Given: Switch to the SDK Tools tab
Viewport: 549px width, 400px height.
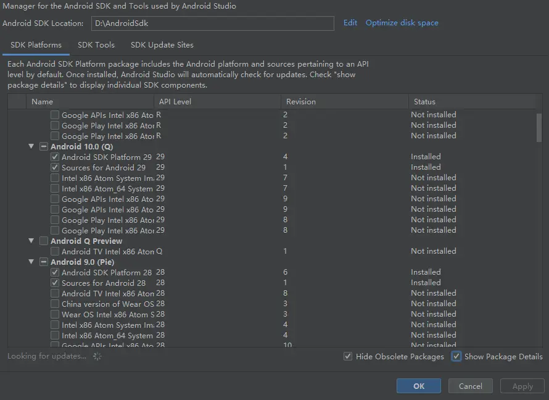Looking at the screenshot, I should tap(96, 45).
